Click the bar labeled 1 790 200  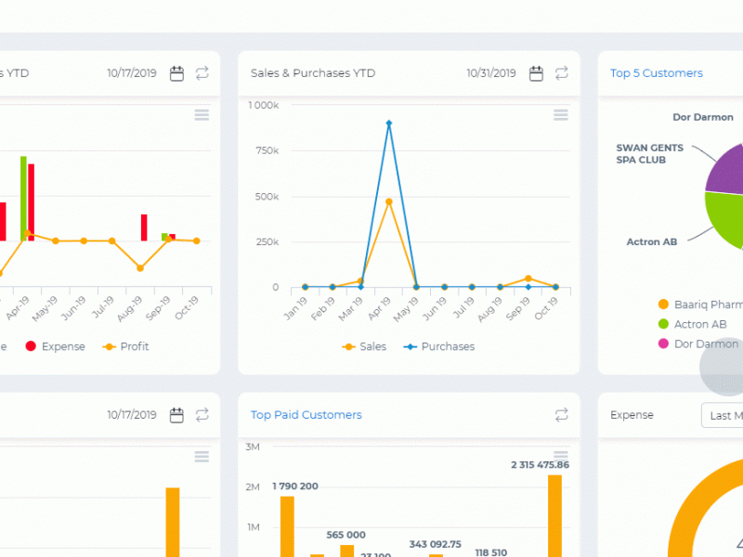[287, 526]
